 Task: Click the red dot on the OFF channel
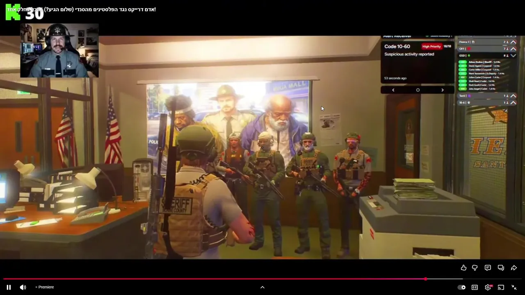pos(469,49)
